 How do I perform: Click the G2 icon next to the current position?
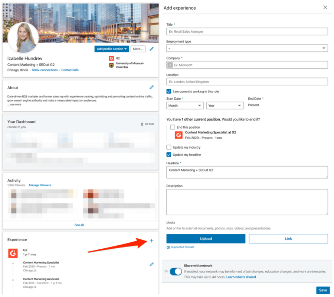pyautogui.click(x=178, y=135)
